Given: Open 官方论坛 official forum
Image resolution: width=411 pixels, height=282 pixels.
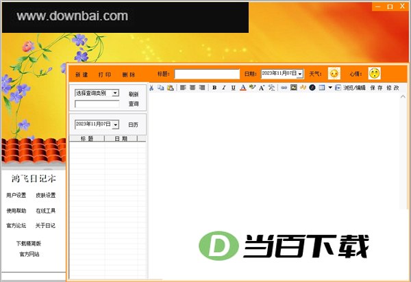Looking at the screenshot, I should [x=16, y=225].
